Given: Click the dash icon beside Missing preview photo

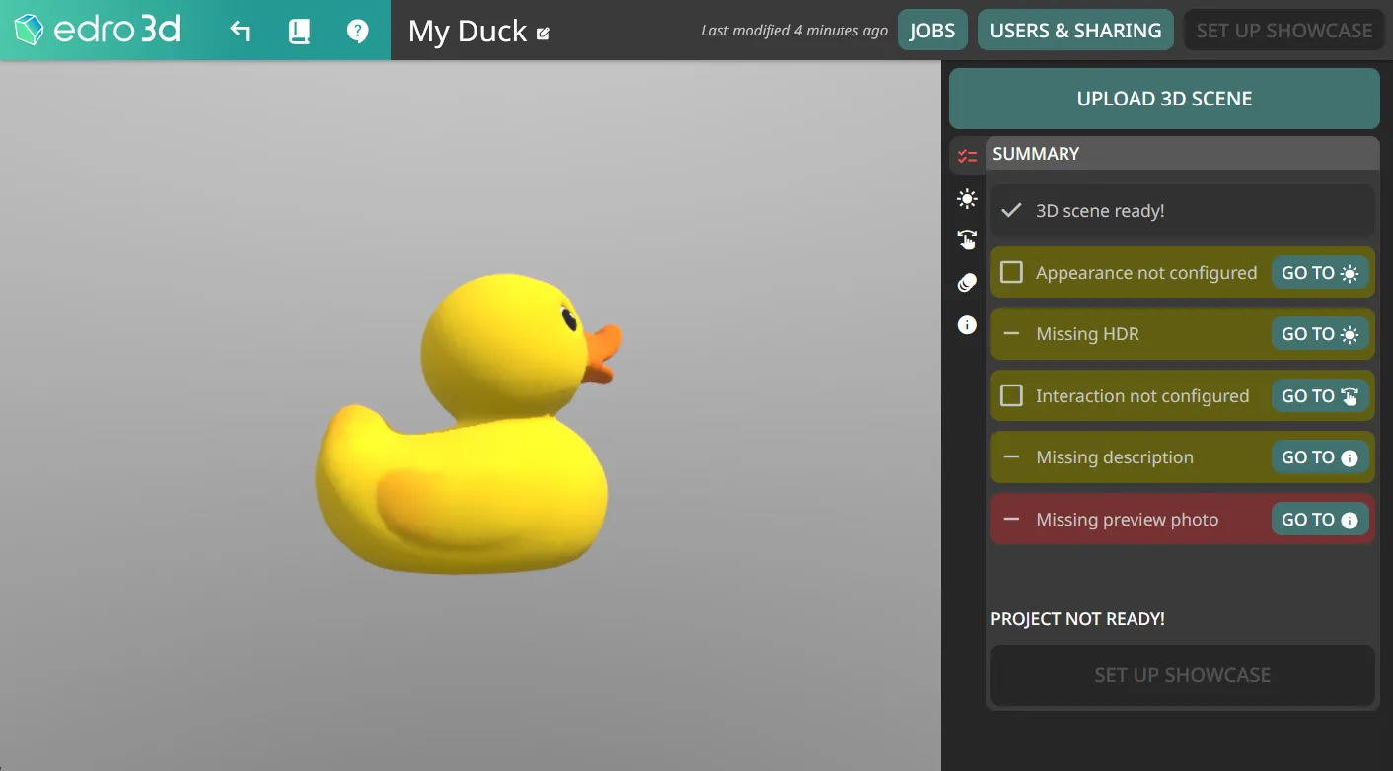Looking at the screenshot, I should (1011, 520).
